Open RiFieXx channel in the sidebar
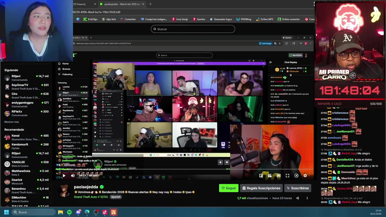This screenshot has height=217, width=386. click(27, 113)
